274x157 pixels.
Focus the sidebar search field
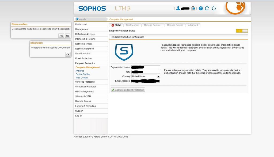[x=91, y=19]
